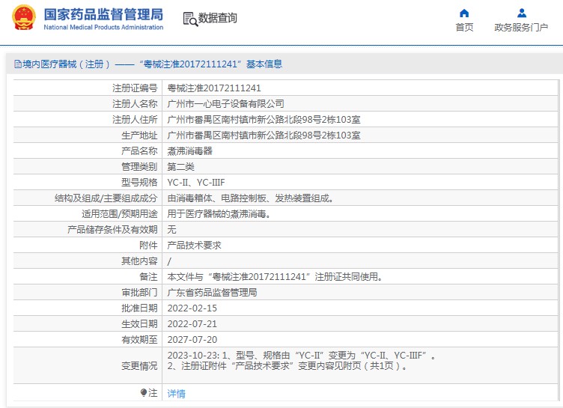563x408 pixels.
Task: Click the 数据查询 label
Action: click(218, 18)
